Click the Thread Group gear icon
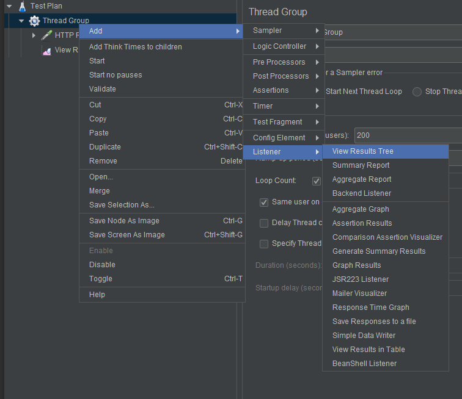Image resolution: width=462 pixels, height=399 pixels. tap(34, 21)
